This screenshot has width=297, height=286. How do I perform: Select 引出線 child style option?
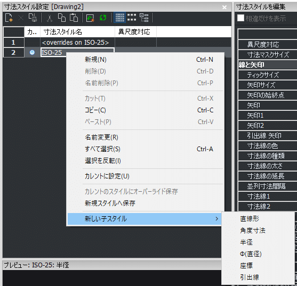(x=258, y=277)
